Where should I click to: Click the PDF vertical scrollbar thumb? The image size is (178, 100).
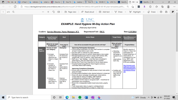click(x=177, y=32)
